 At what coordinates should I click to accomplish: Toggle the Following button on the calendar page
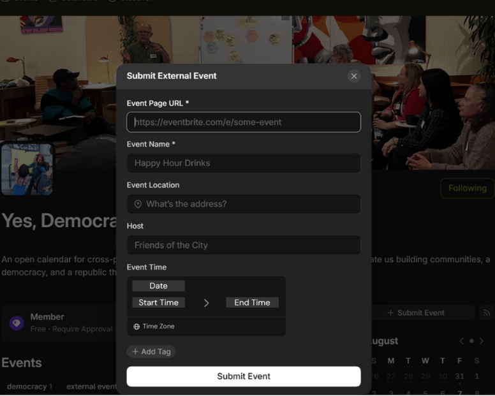pyautogui.click(x=467, y=188)
